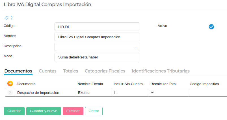Screen dimensions: 227x120
Task: Select the Documentos tab
Action: [x=18, y=71]
